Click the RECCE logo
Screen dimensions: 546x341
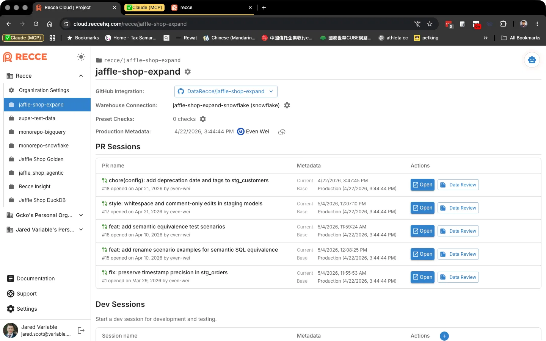25,57
